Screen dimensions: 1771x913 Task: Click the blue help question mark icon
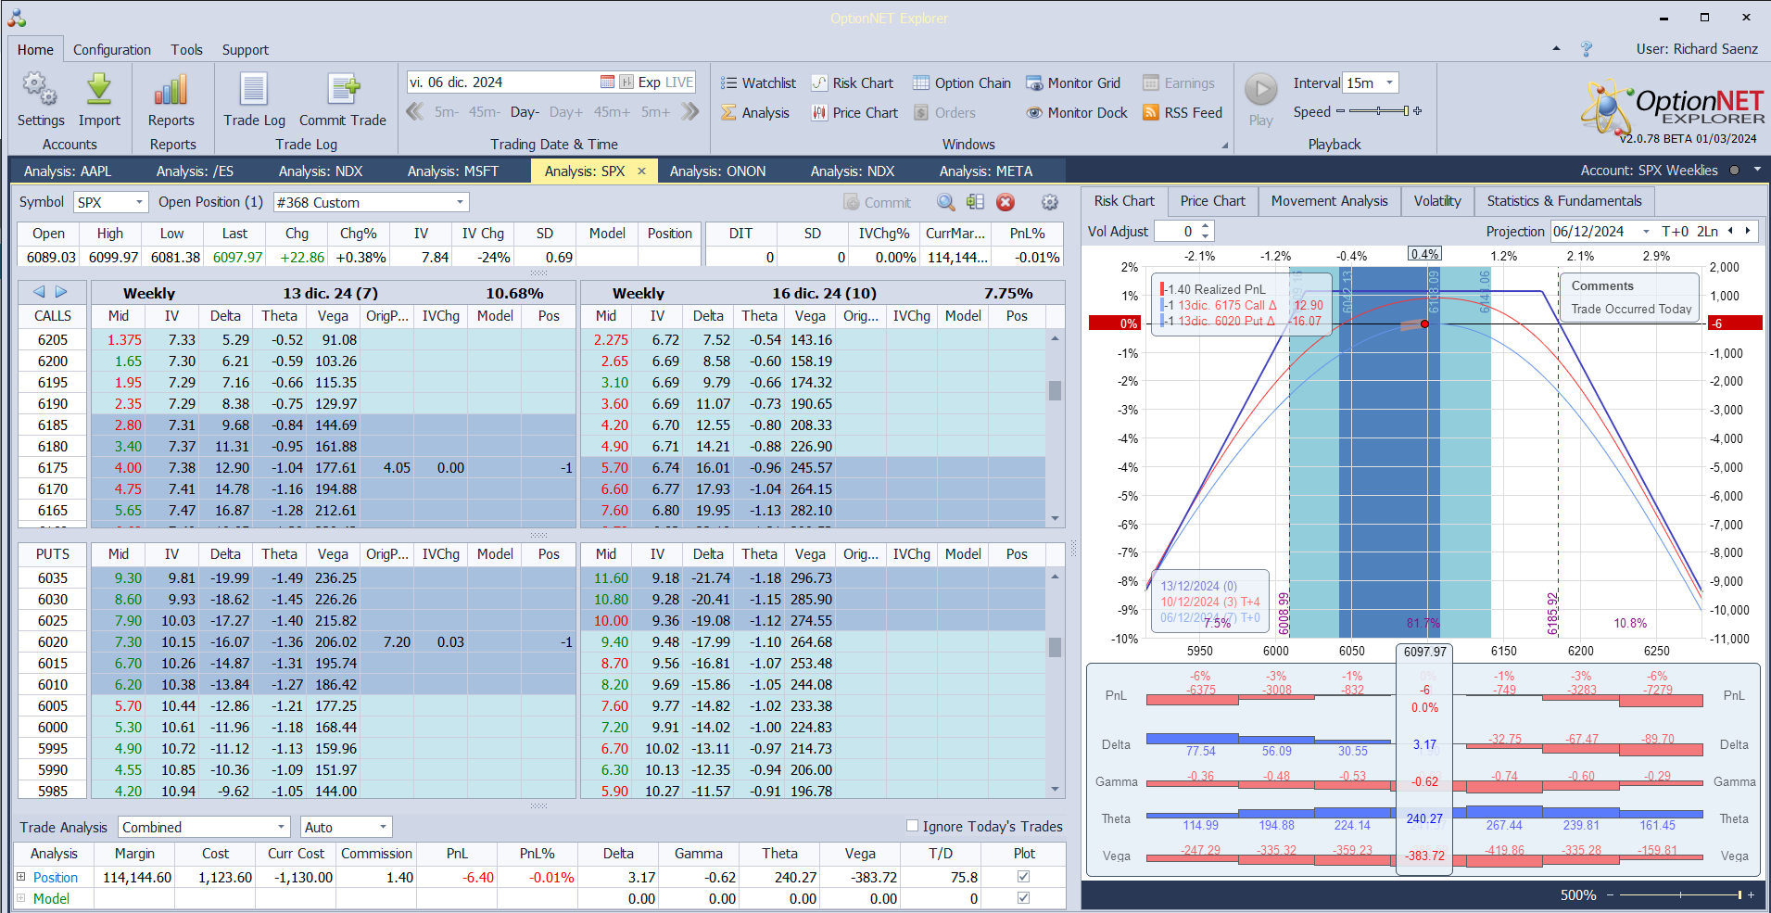tap(1587, 49)
